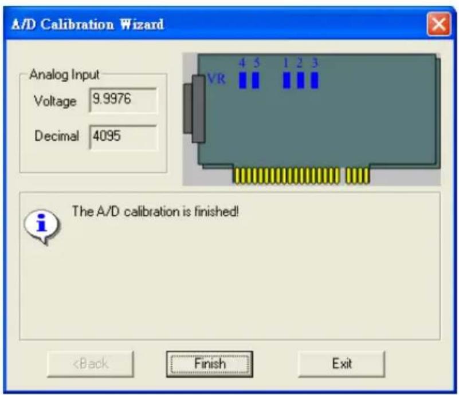Click the Exit button
Image resolution: width=459 pixels, height=395 pixels.
pyautogui.click(x=342, y=364)
